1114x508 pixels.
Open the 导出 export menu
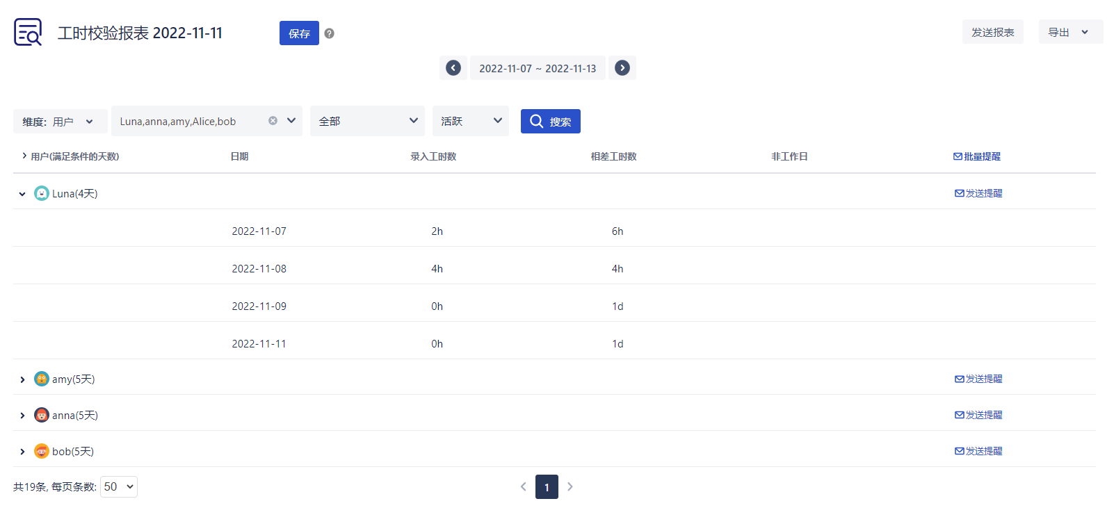coord(1070,32)
